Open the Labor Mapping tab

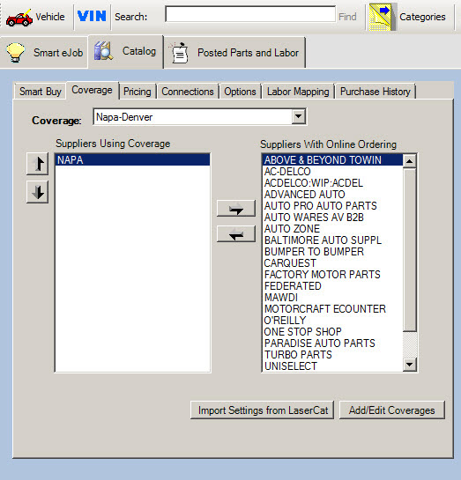click(x=298, y=92)
